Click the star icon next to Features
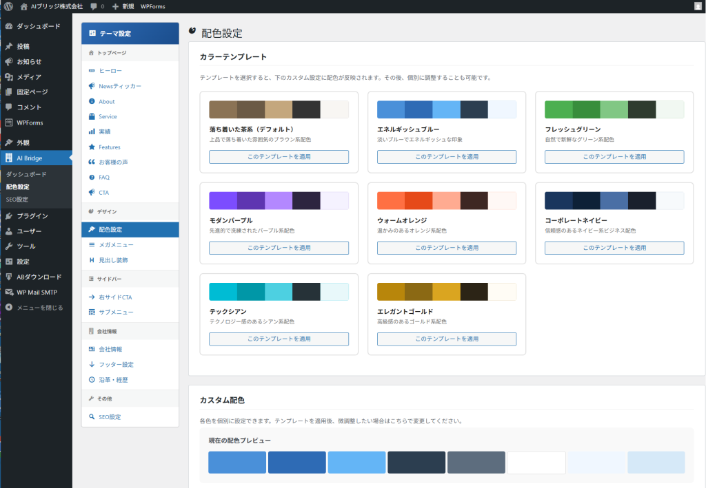Viewport: 706px width, 488px height. [92, 147]
